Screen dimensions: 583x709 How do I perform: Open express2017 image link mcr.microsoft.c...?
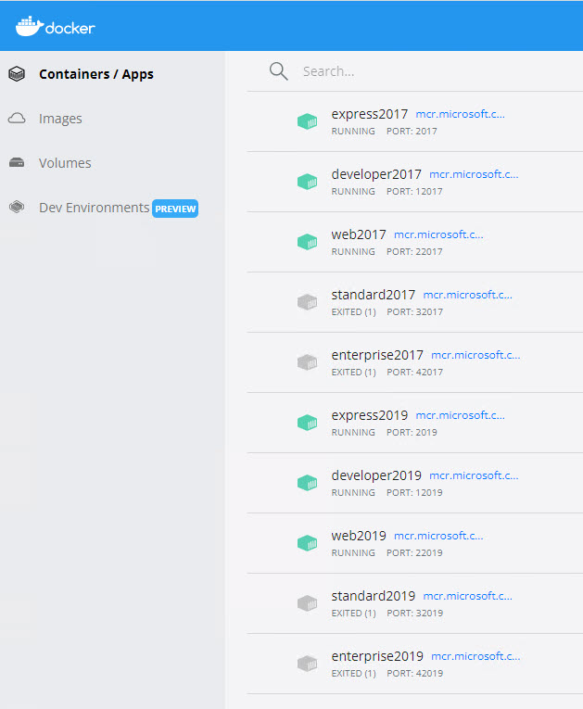pyautogui.click(x=460, y=114)
